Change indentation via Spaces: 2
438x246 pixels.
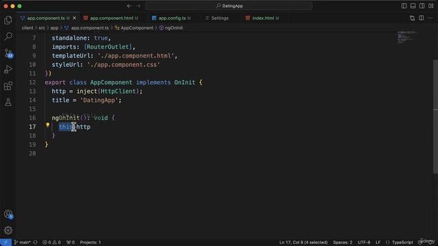342,243
